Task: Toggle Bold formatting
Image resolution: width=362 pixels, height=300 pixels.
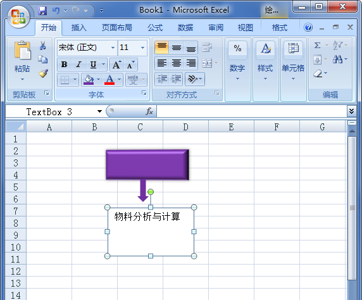Action: click(x=64, y=65)
